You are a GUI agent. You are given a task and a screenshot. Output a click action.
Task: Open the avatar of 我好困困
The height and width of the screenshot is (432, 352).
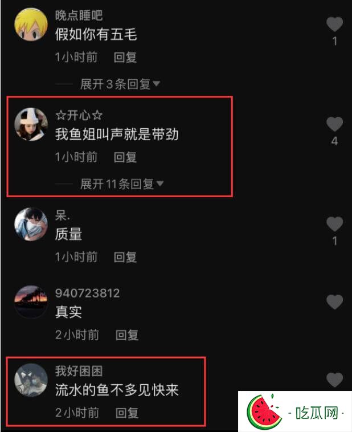[x=31, y=380]
